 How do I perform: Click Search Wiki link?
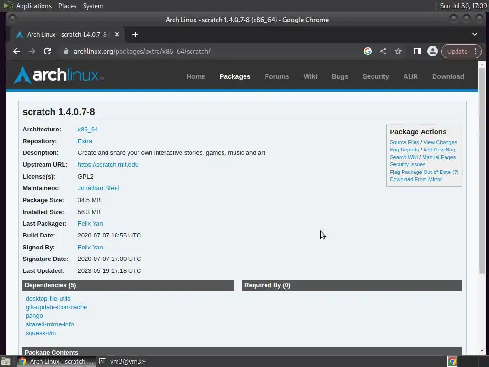(x=404, y=157)
